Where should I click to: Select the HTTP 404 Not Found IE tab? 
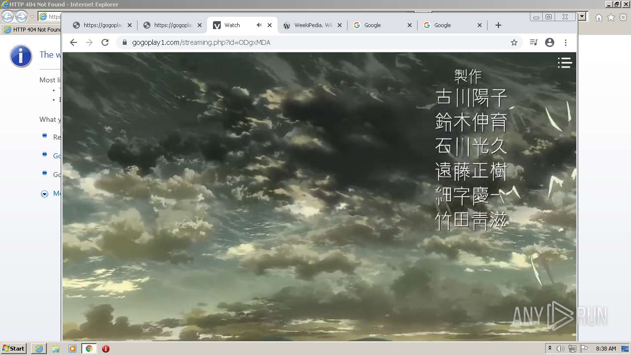click(32, 30)
